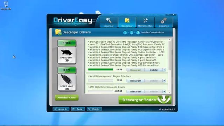Click AMD High Definition Audio Device text

(107, 87)
